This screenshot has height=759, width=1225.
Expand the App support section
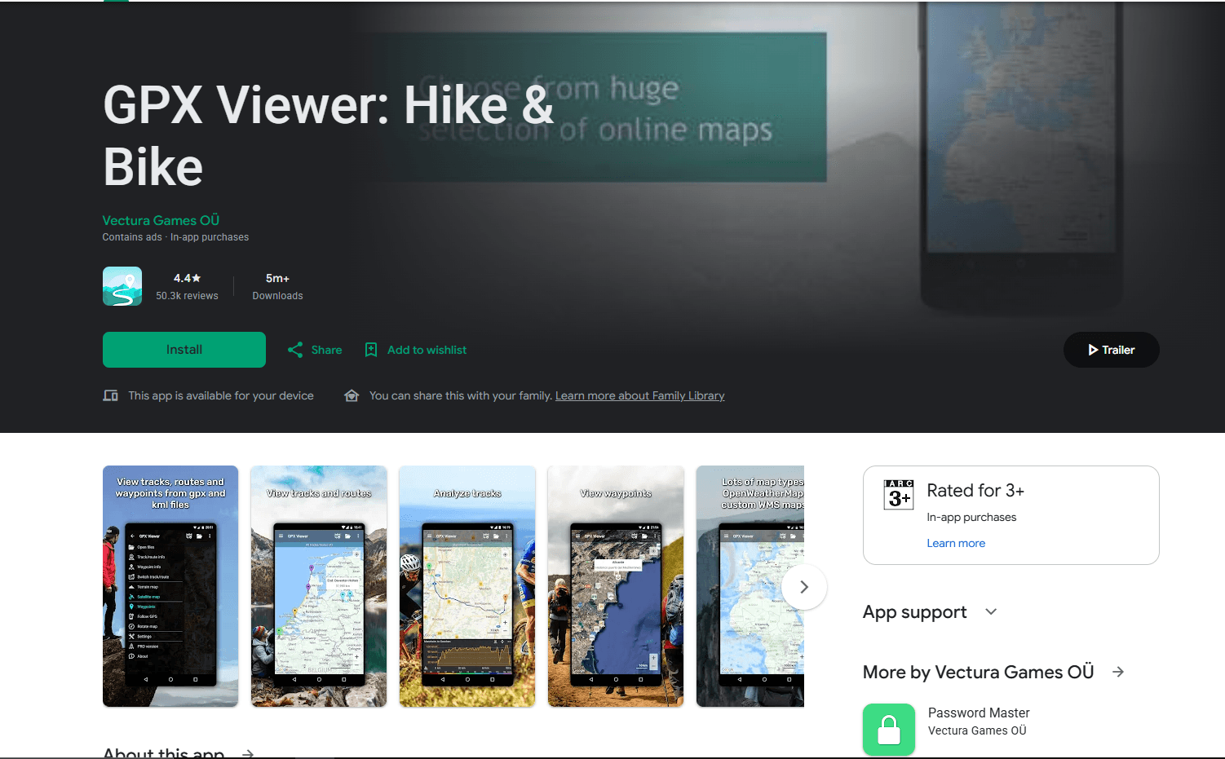pyautogui.click(x=991, y=611)
